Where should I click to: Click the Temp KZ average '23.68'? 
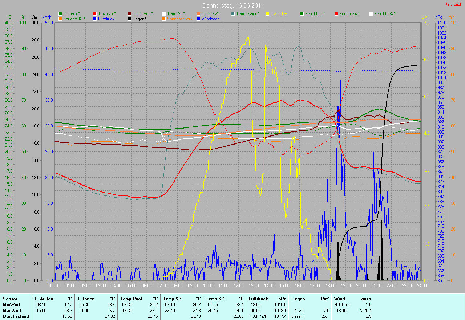[238, 316]
